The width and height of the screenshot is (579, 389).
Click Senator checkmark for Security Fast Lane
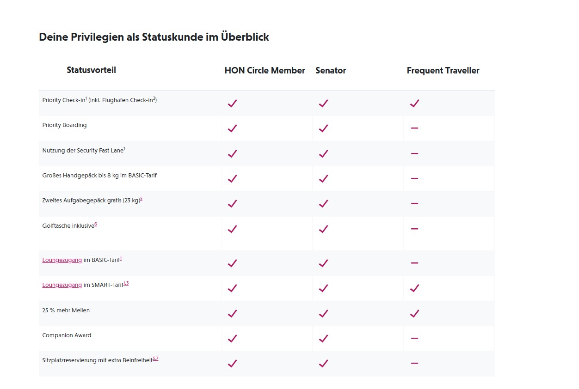323,153
